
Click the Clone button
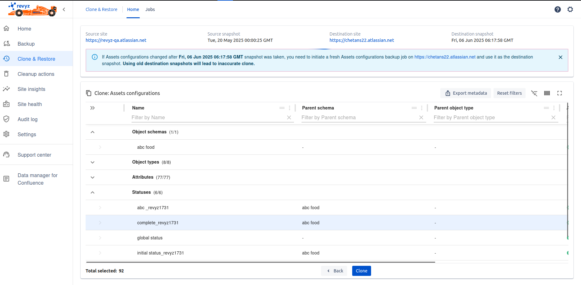tap(361, 271)
